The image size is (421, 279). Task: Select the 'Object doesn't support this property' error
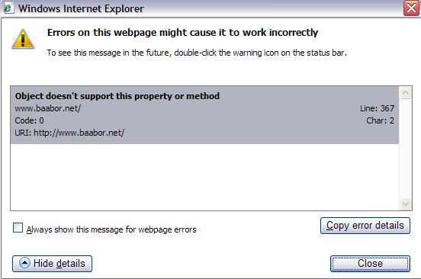(x=204, y=115)
